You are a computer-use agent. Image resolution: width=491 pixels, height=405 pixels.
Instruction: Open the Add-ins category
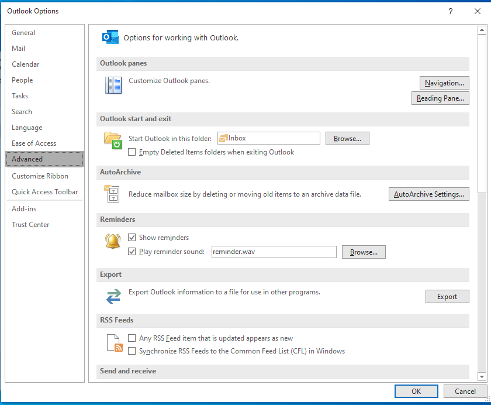[x=44, y=209]
